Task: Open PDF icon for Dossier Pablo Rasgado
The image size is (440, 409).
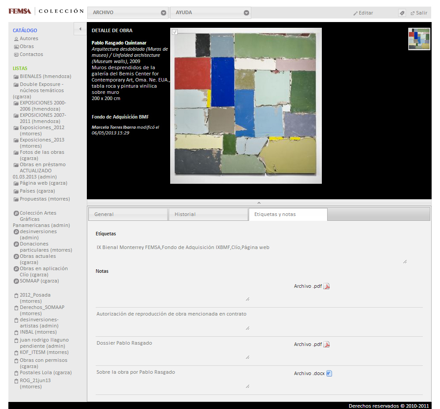Action: click(326, 344)
